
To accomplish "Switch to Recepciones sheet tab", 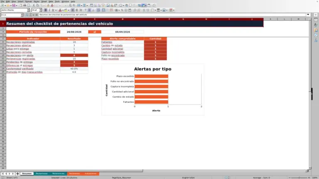I will [42, 174].
